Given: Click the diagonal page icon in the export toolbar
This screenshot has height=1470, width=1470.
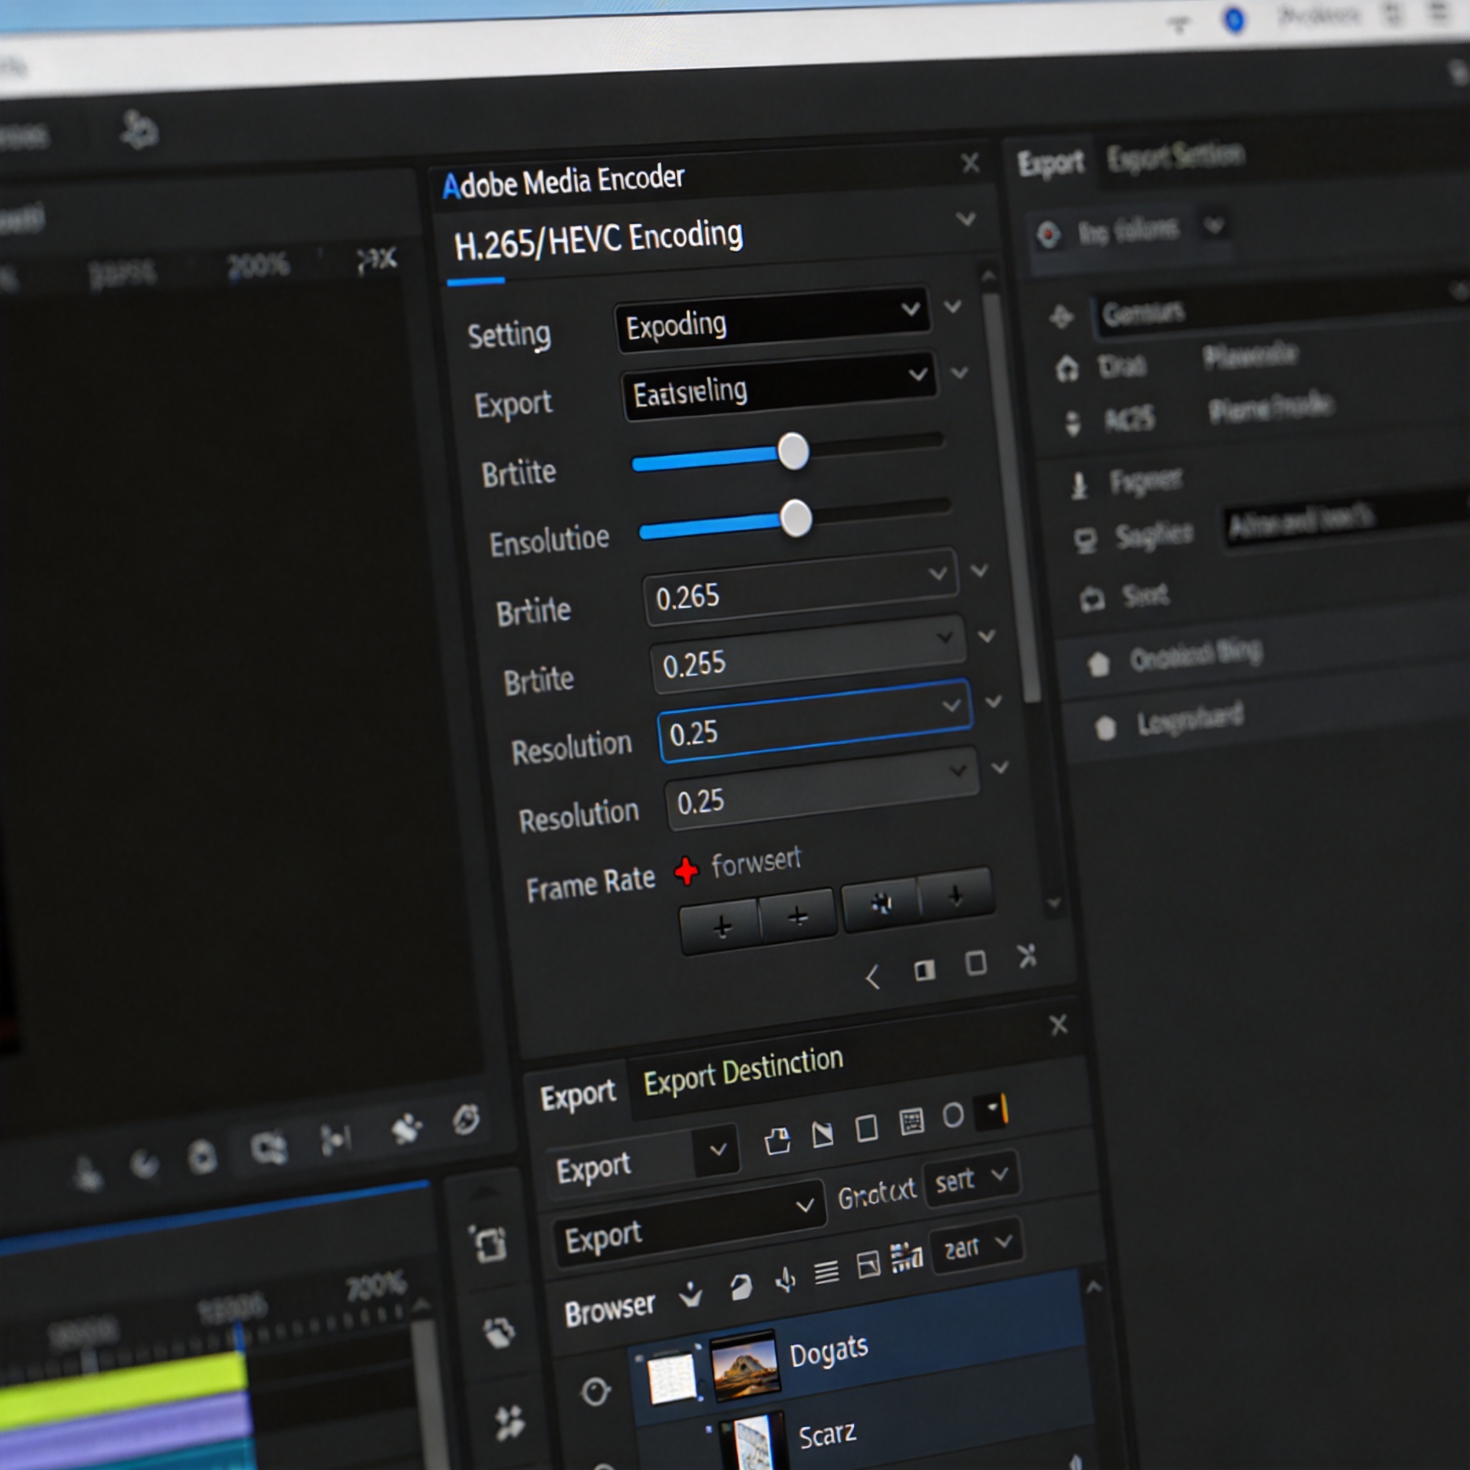Looking at the screenshot, I should pos(823,1135).
